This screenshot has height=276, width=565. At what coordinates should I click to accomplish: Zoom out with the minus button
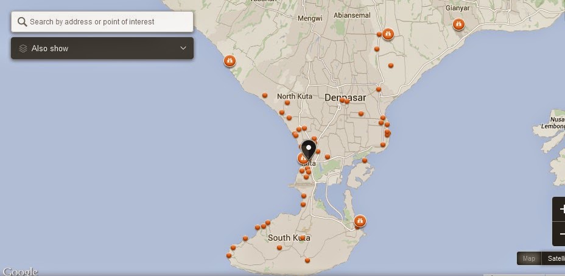pyautogui.click(x=560, y=234)
